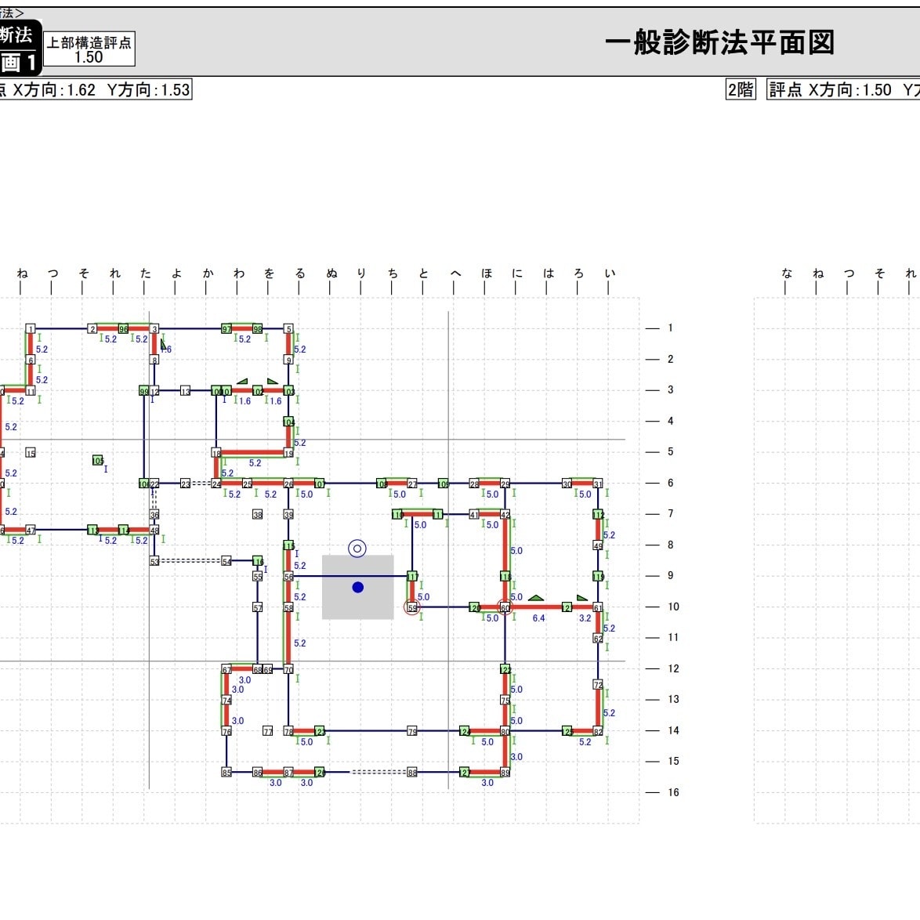920x920 pixels.
Task: Click the 上部構造評点 1.50 score box
Action: (x=89, y=49)
